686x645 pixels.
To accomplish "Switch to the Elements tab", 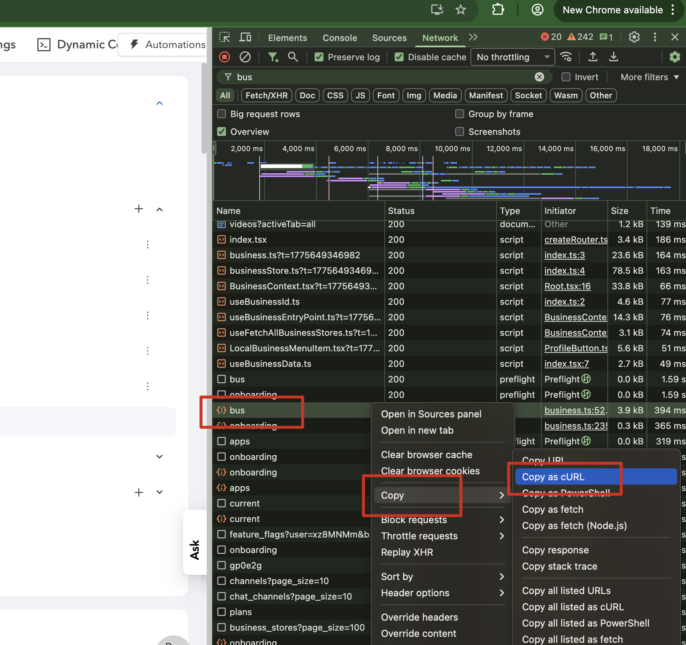I will tap(287, 38).
